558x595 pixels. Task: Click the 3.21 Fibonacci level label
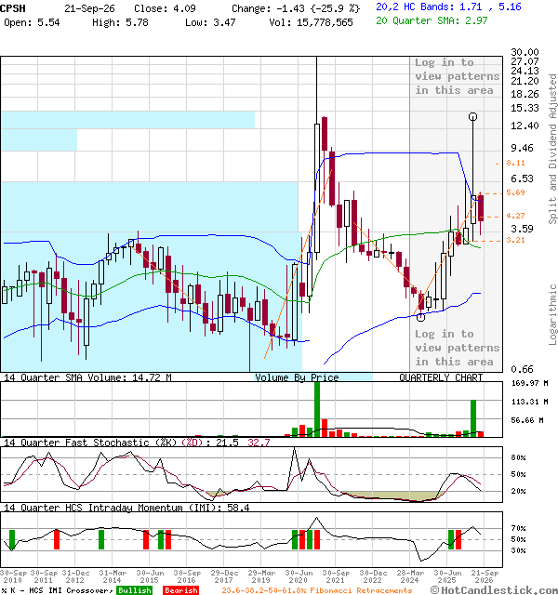click(x=515, y=240)
